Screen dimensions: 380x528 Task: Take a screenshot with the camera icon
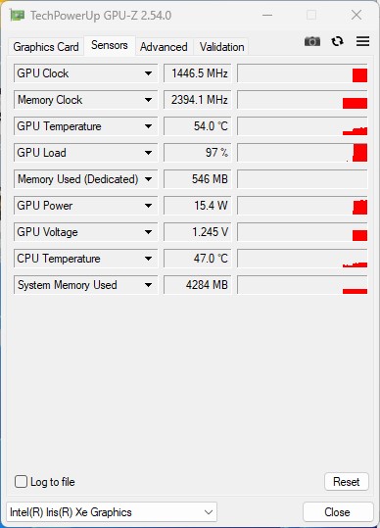[x=312, y=41]
